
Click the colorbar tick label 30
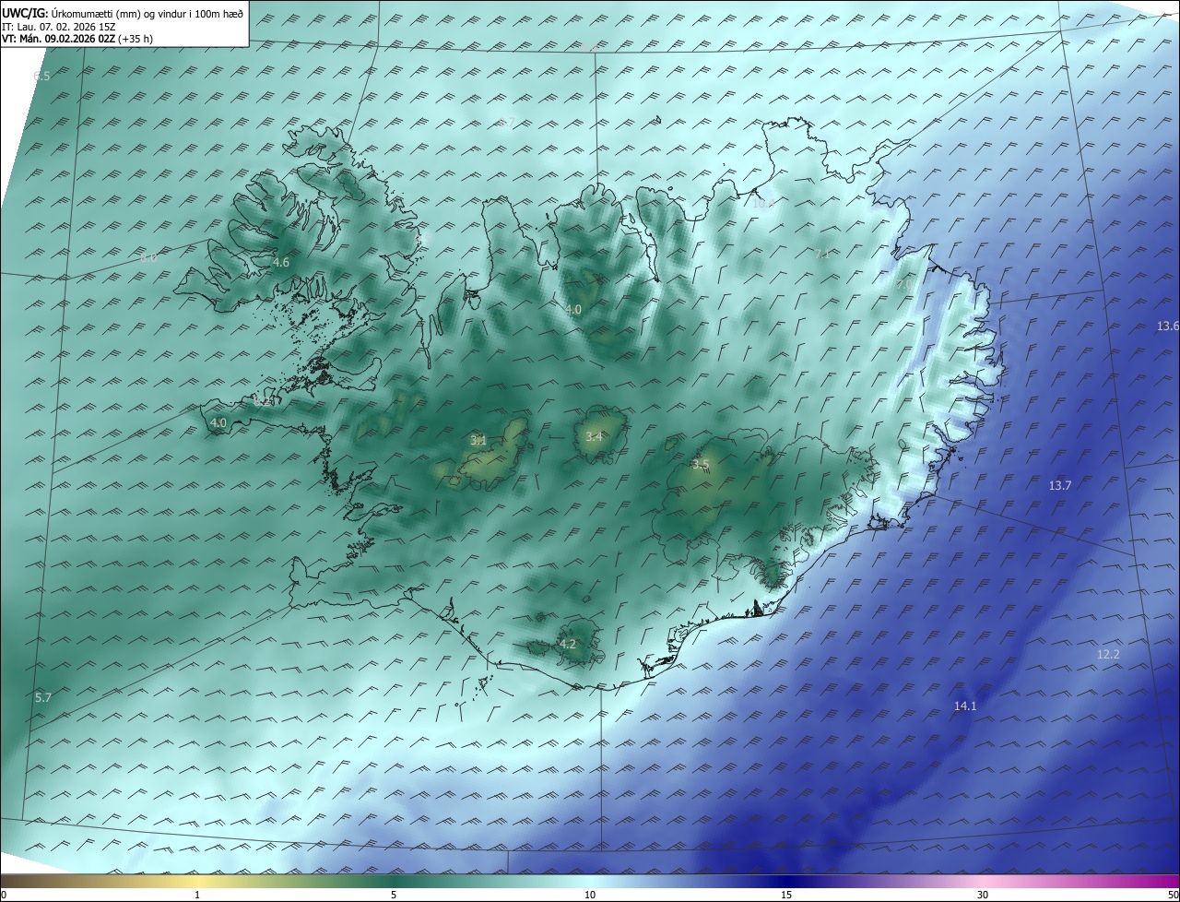983,895
